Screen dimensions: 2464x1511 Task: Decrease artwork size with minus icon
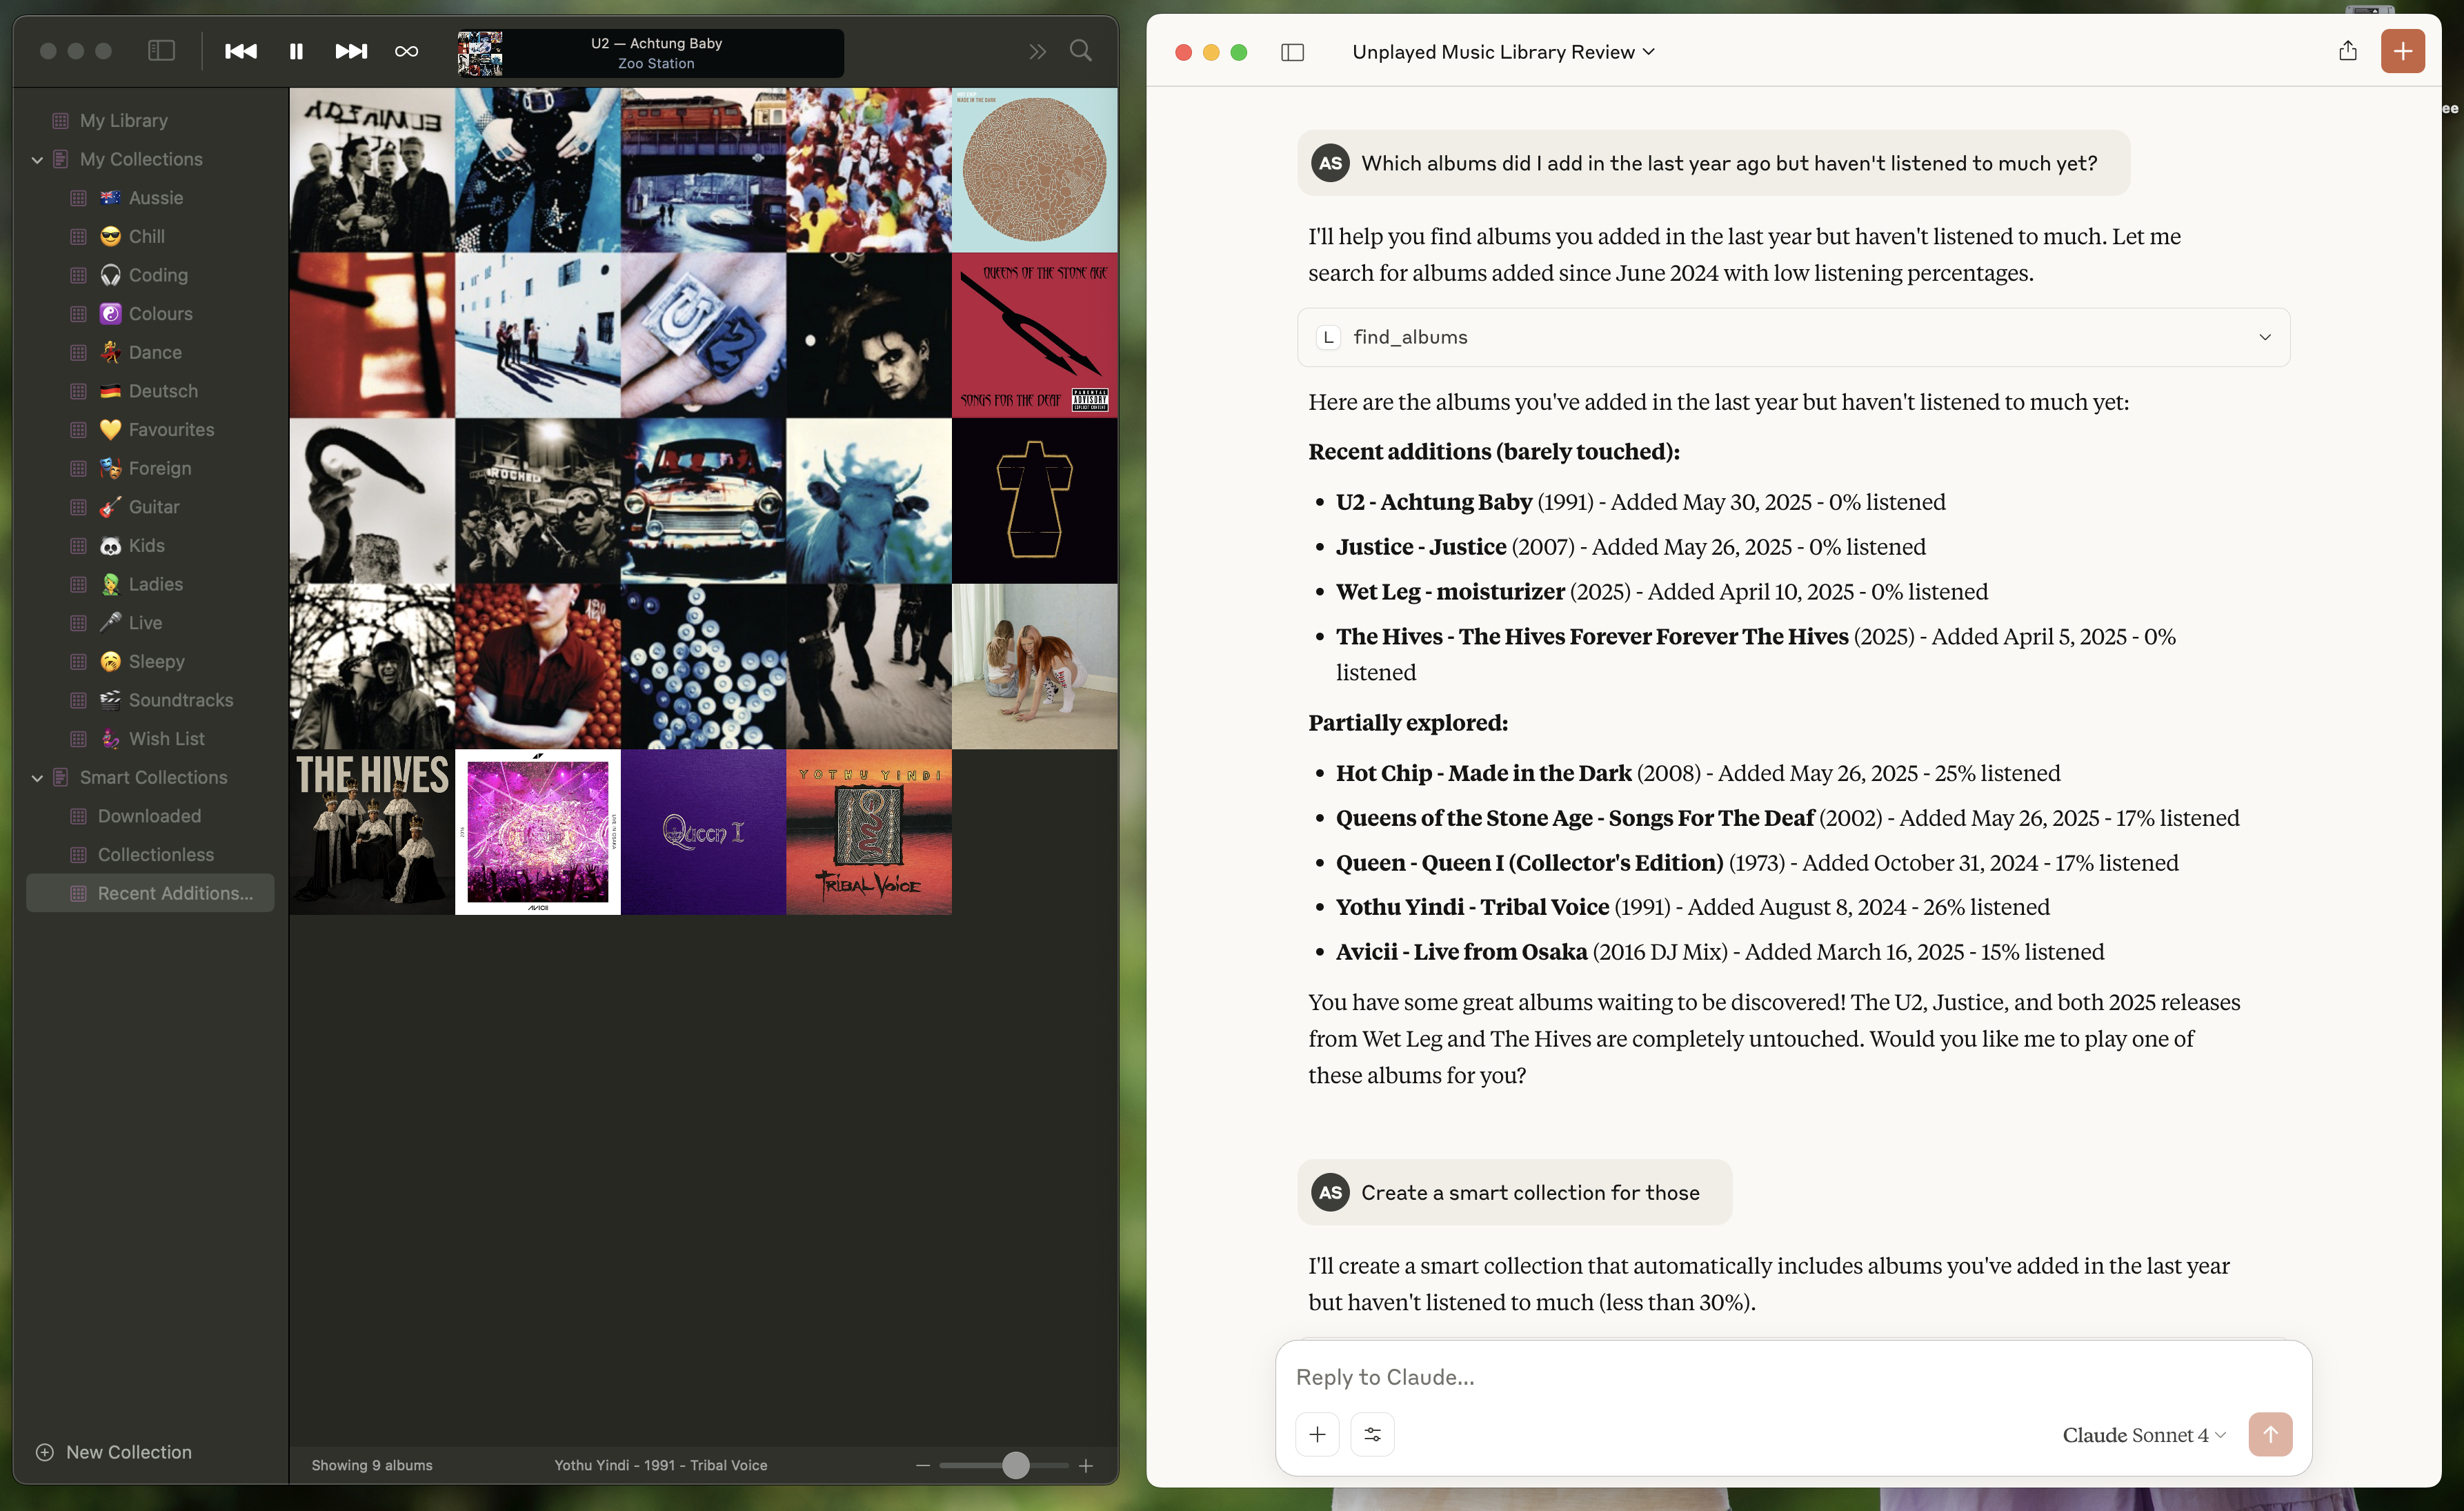(x=923, y=1465)
